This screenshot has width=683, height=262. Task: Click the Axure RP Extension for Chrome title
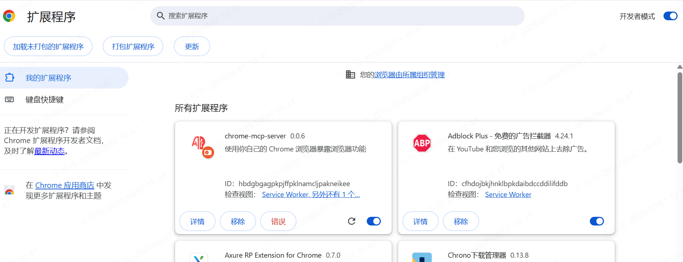coord(273,255)
